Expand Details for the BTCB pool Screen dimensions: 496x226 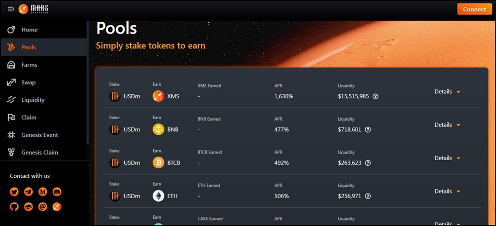click(447, 158)
